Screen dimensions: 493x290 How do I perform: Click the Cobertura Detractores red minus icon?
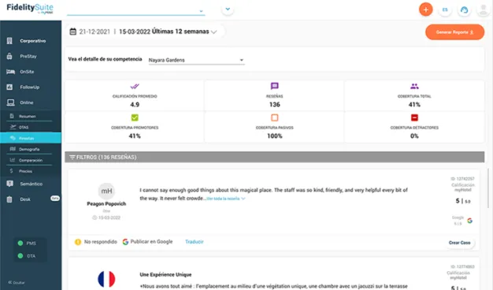click(414, 117)
